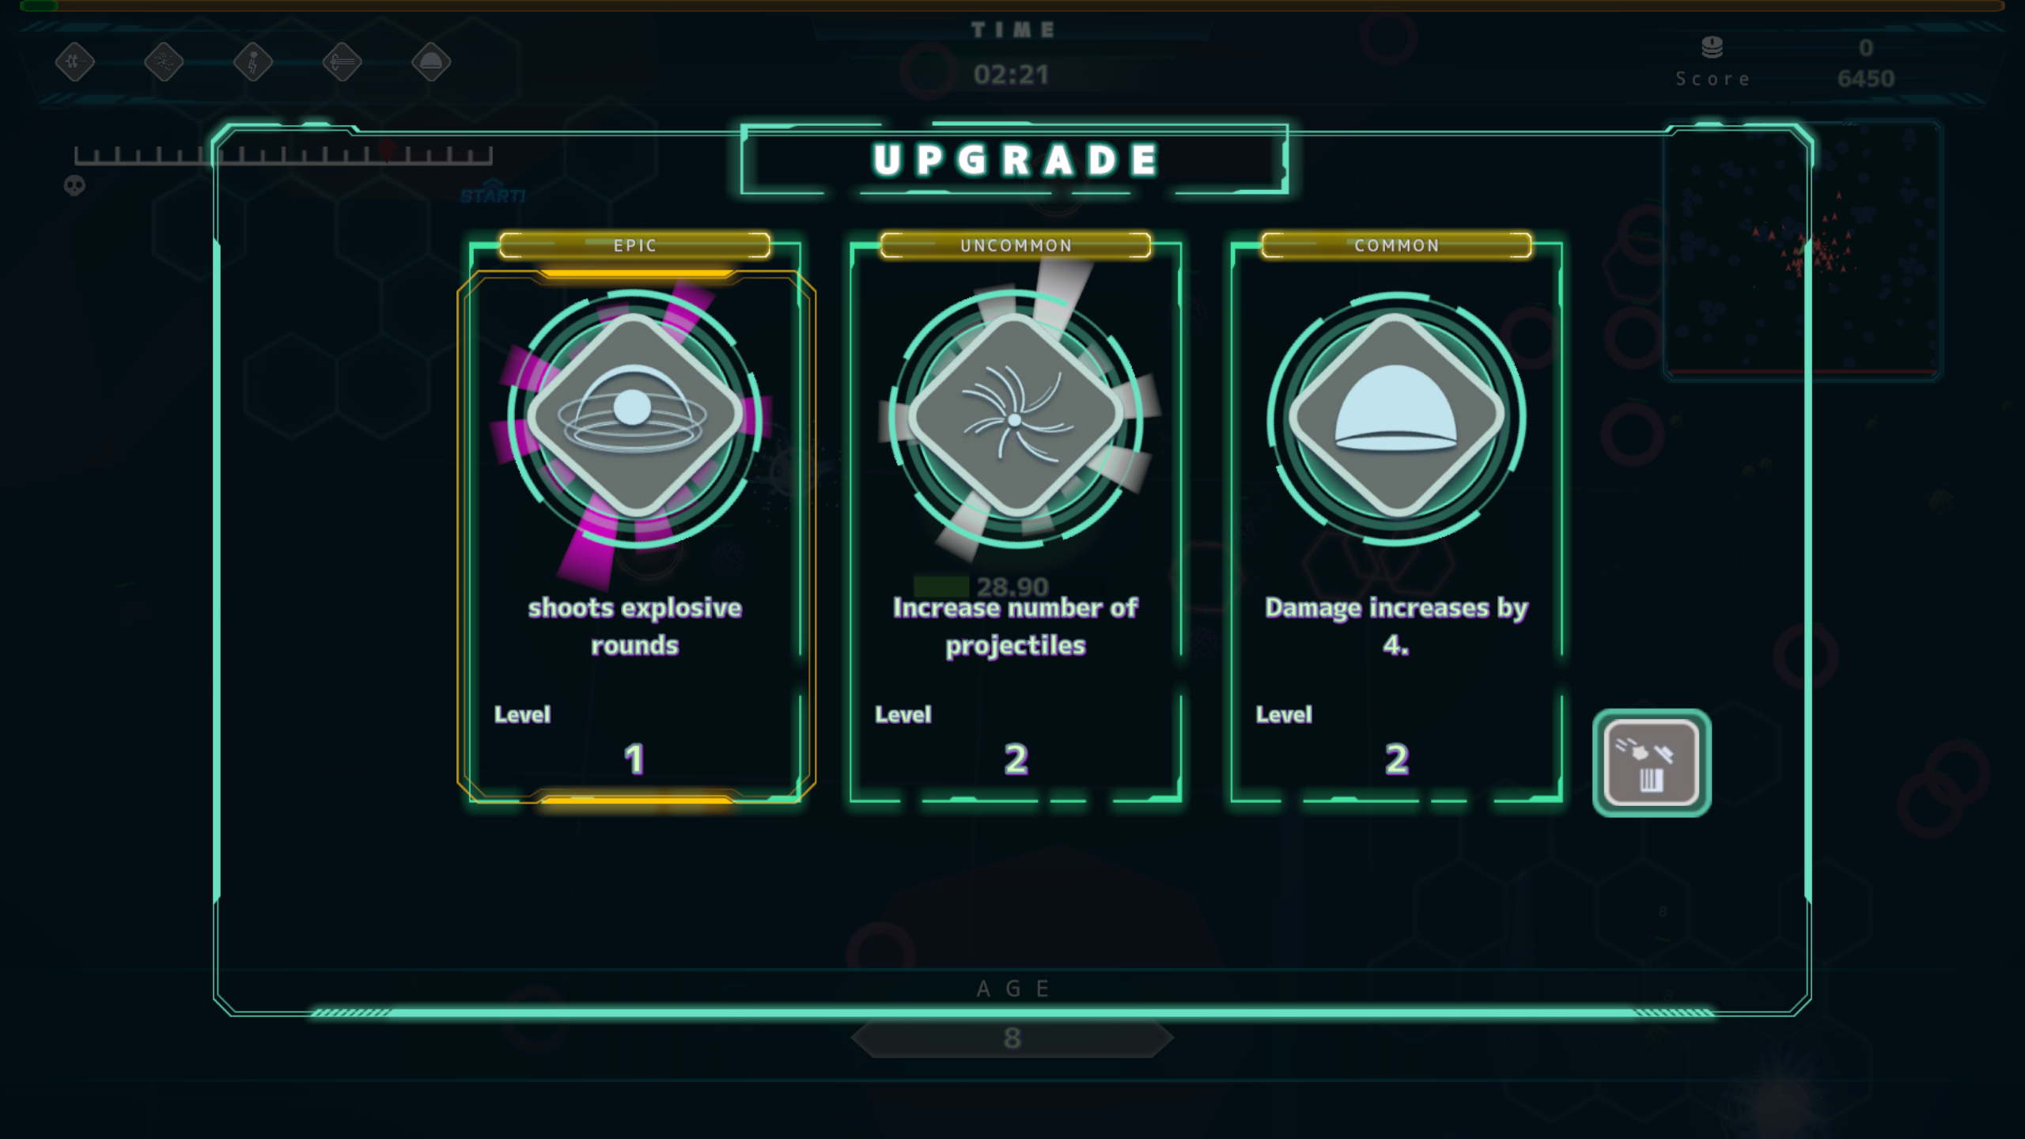Choose the Uncommon projectile count upgrade card
The image size is (2025, 1139).
[1016, 522]
